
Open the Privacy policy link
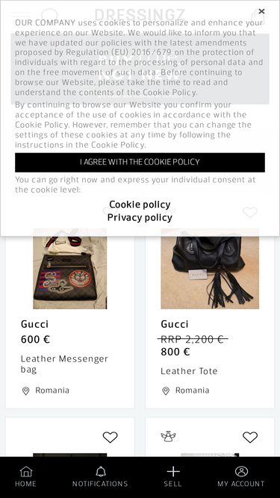pos(140,217)
